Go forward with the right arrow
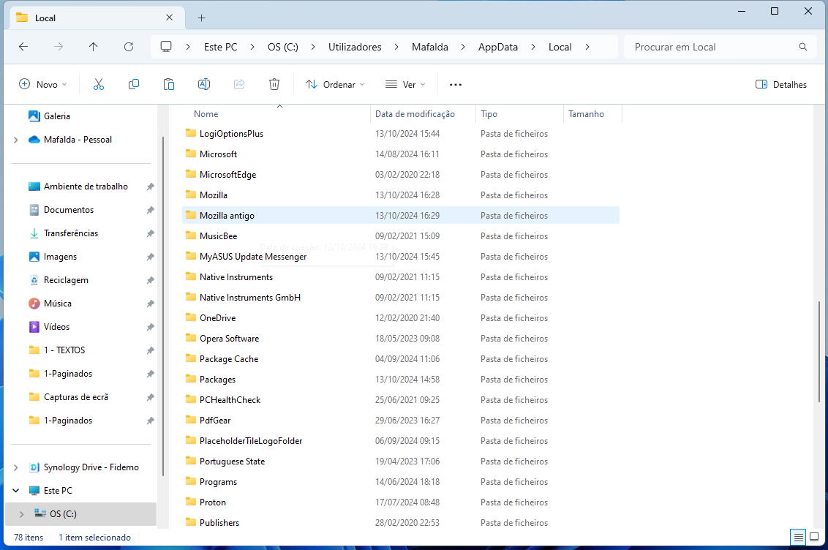The height and width of the screenshot is (550, 828). (x=58, y=47)
